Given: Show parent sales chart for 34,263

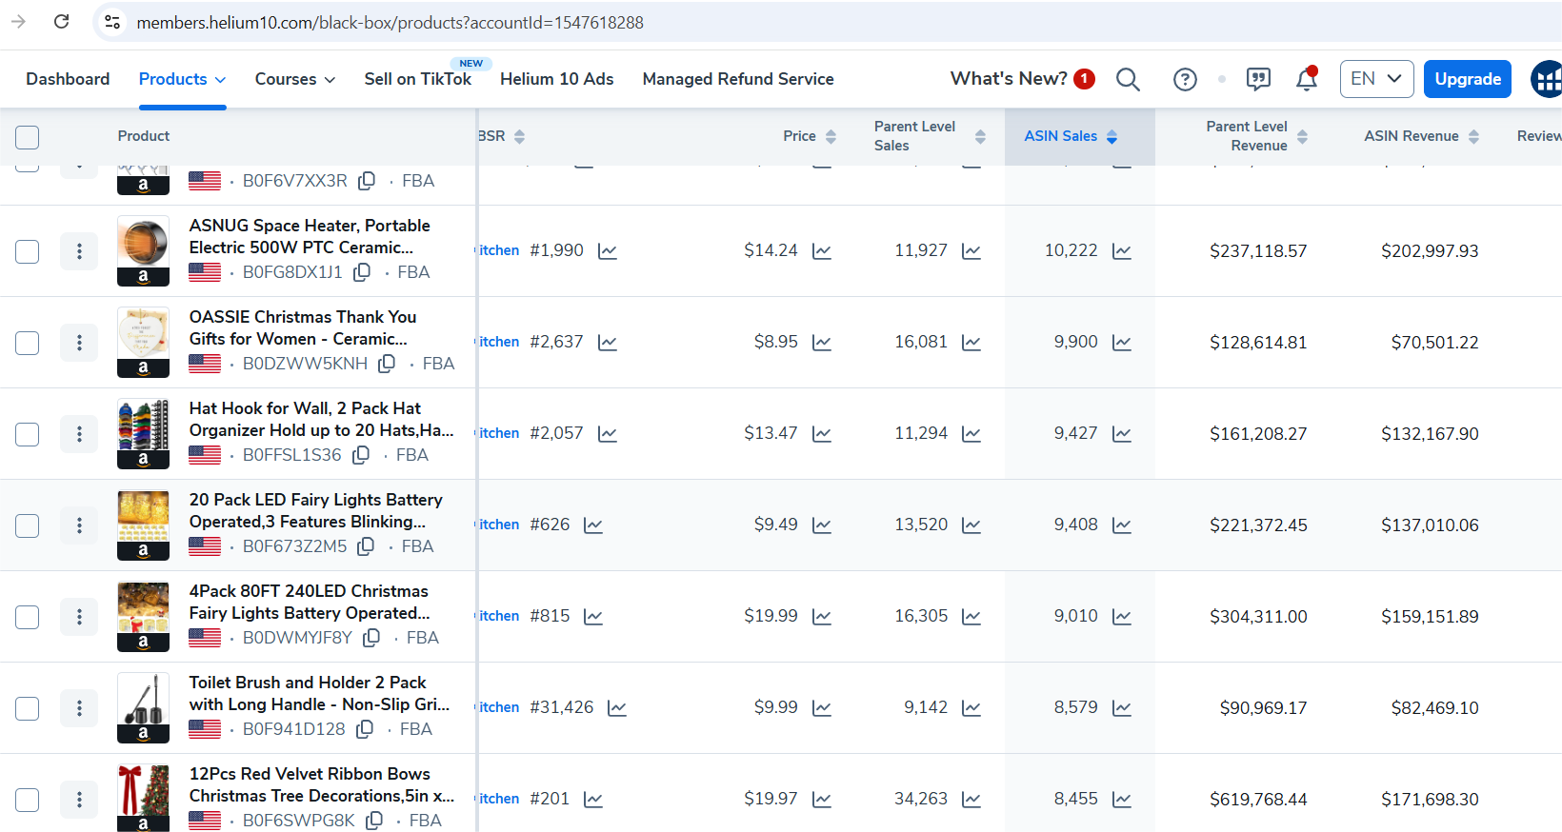Looking at the screenshot, I should 971,800.
